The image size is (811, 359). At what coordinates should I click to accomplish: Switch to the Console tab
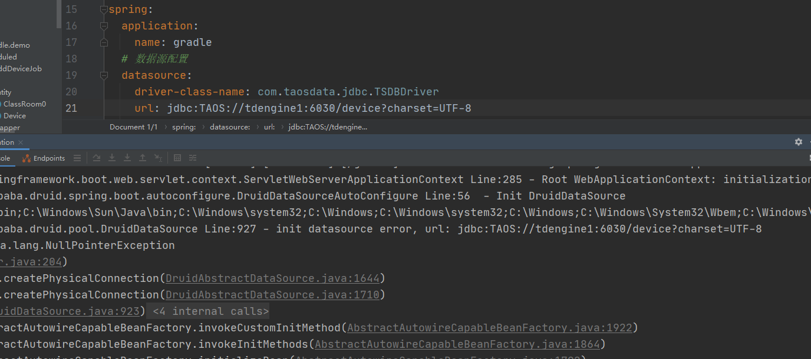click(6, 158)
